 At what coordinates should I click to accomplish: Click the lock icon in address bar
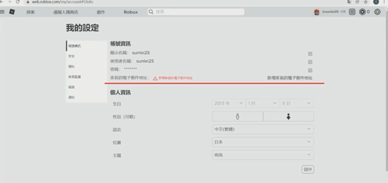(28, 2)
